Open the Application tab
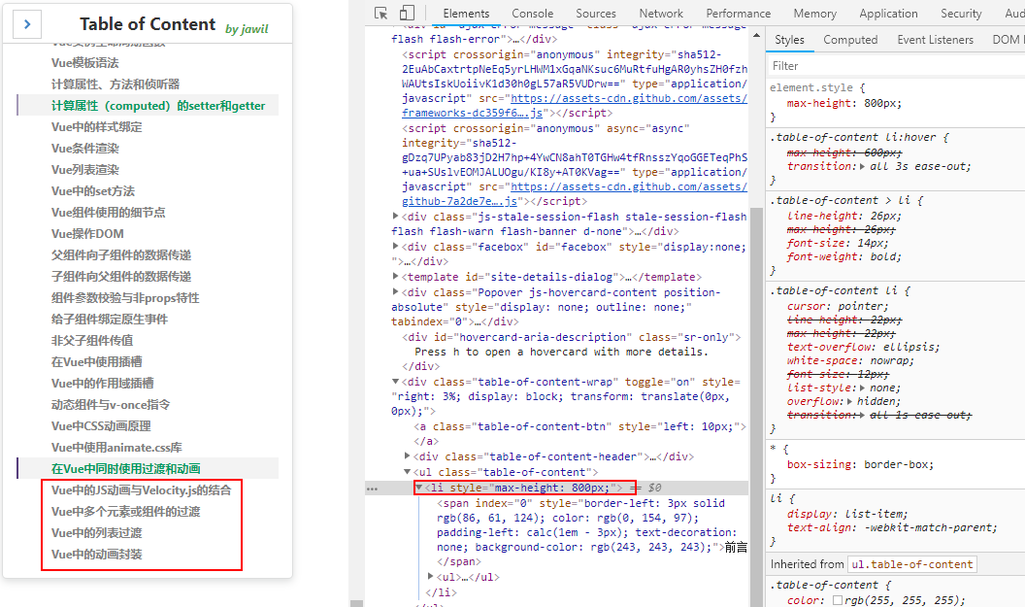Screen dimensions: 1025x607 (x=888, y=13)
